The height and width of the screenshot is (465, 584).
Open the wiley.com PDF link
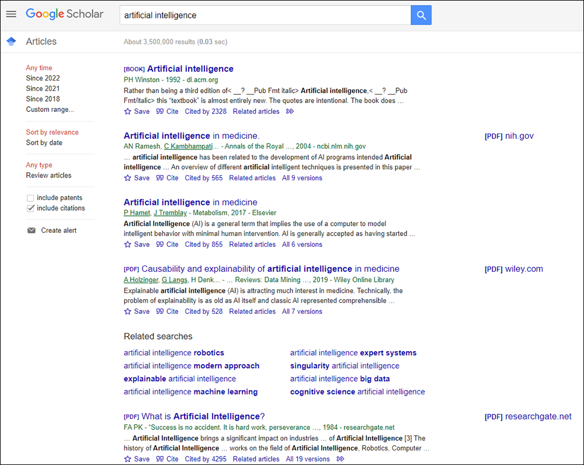coord(513,269)
